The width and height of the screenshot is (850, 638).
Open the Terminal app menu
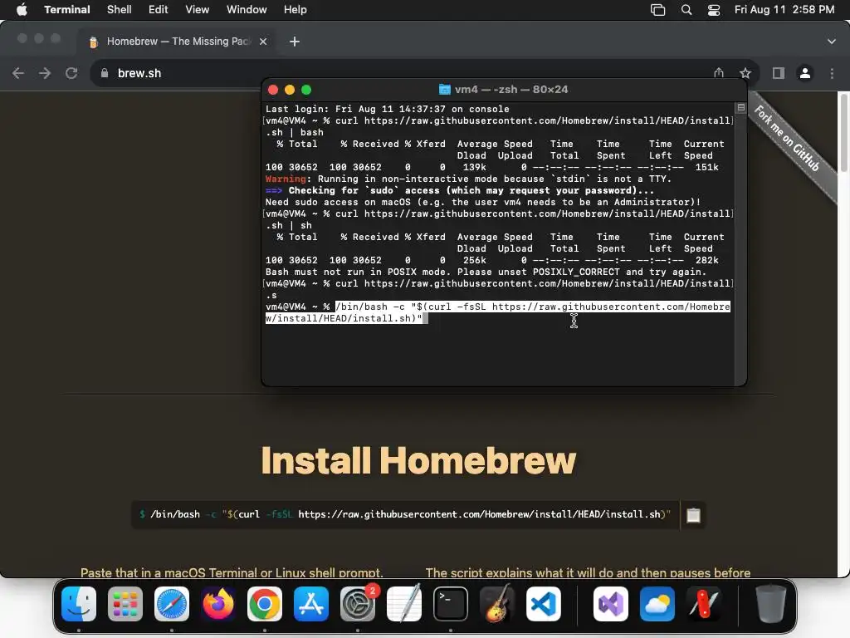[67, 10]
